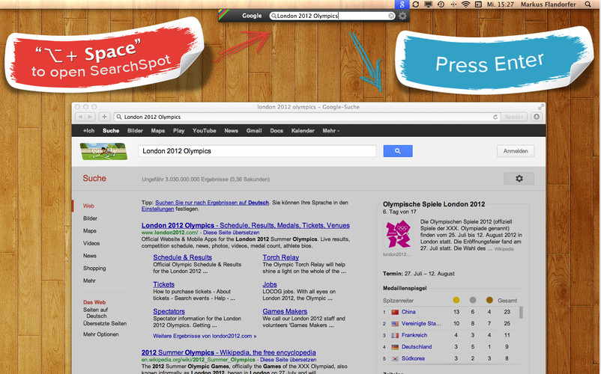Click the SearchSpot menu bar icon
The height and width of the screenshot is (374, 601).
[402, 4]
